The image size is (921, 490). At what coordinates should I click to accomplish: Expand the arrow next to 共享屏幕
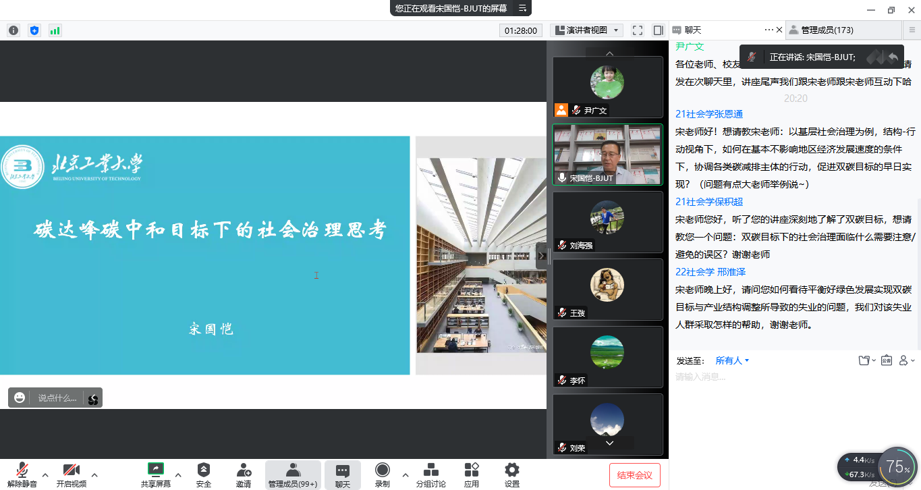[178, 474]
